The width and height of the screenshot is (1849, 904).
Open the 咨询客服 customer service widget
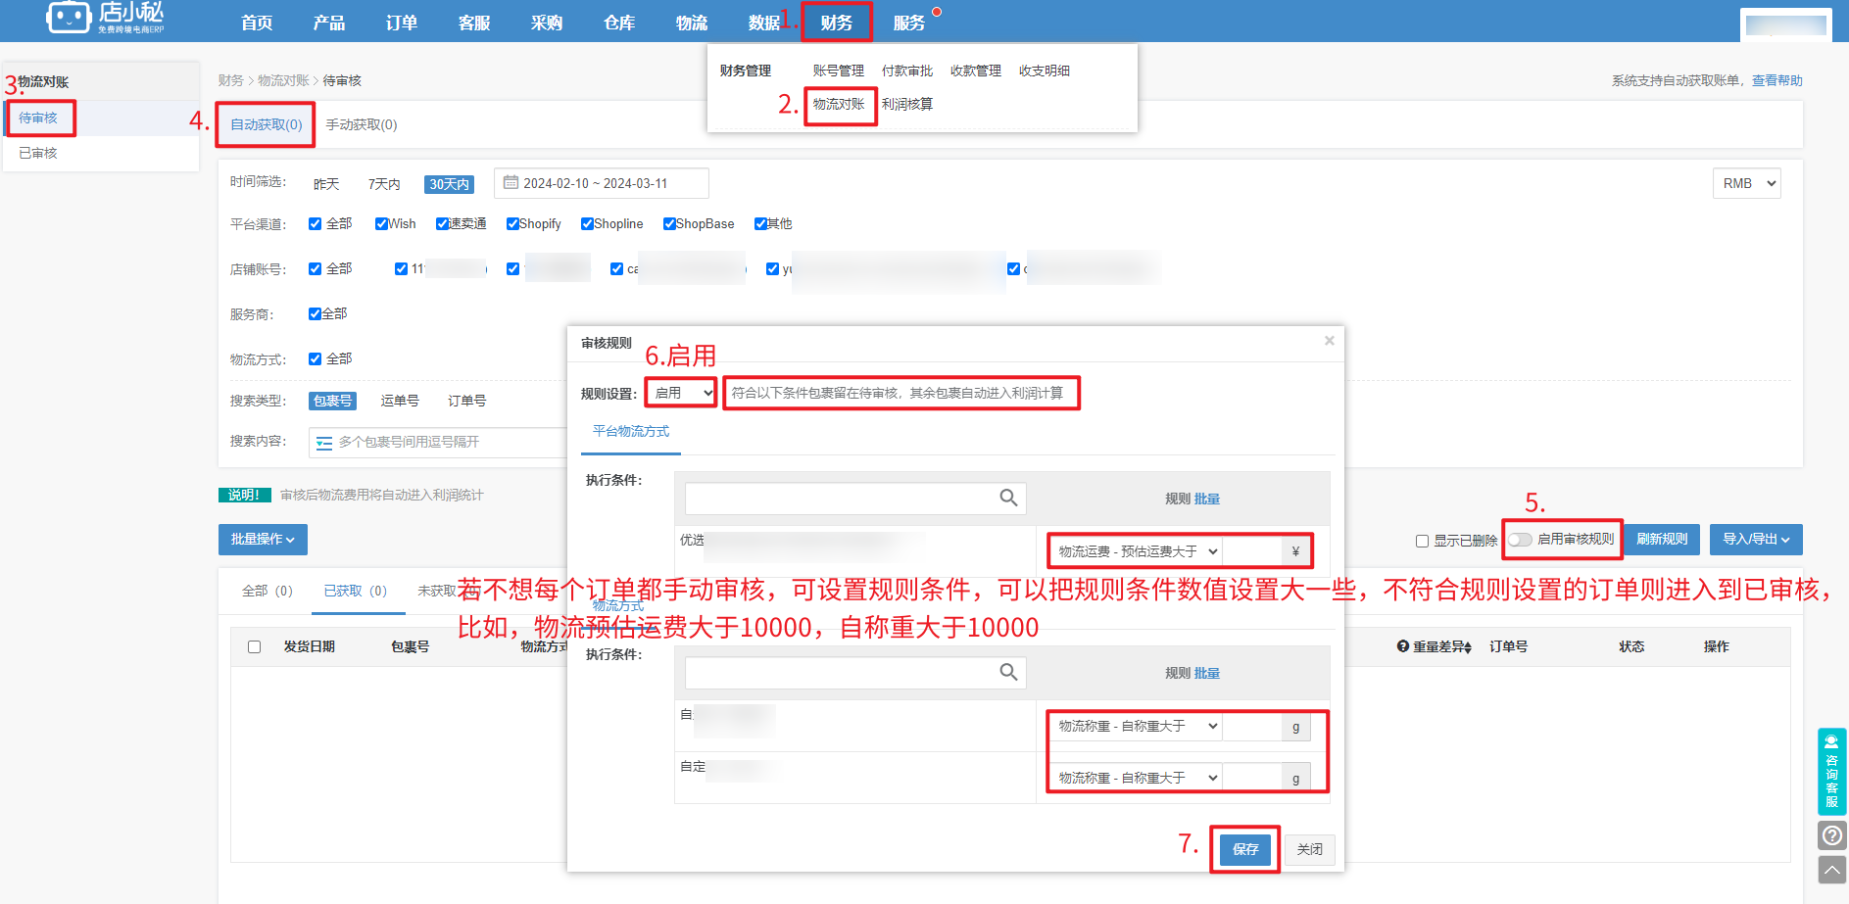tap(1830, 771)
